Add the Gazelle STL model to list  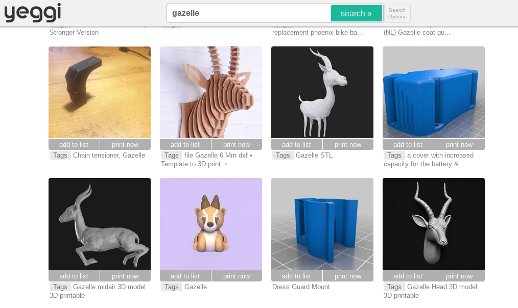pos(296,144)
